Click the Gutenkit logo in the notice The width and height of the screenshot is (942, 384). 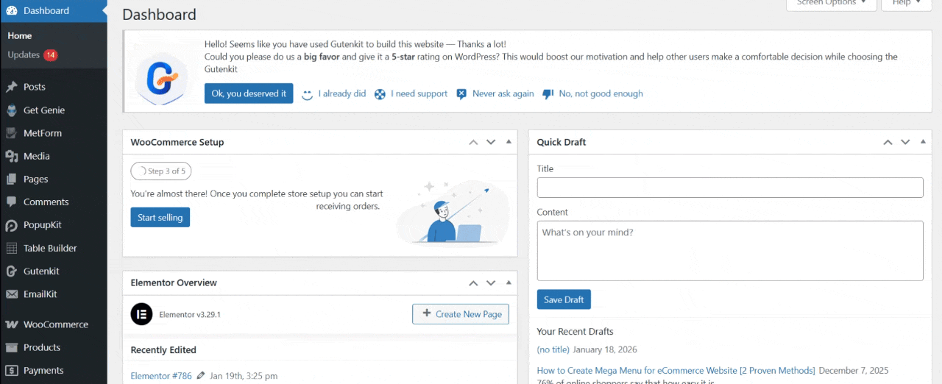click(161, 78)
